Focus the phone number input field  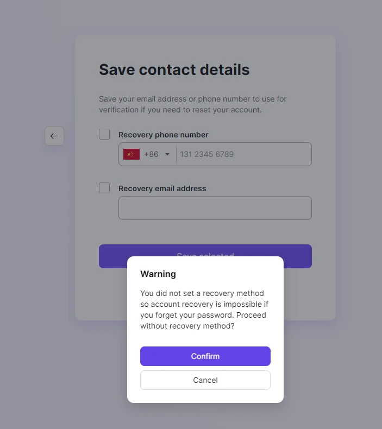[x=244, y=154]
